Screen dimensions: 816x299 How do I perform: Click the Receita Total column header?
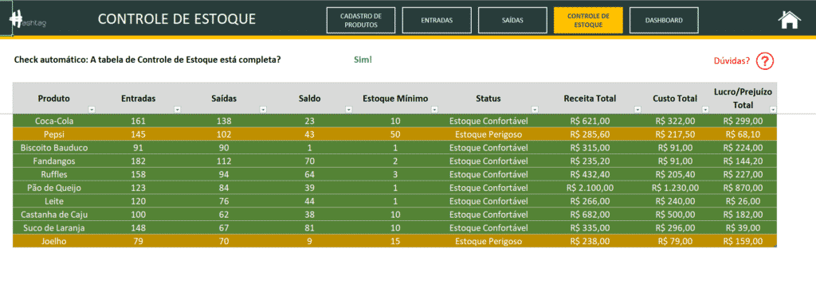point(590,99)
